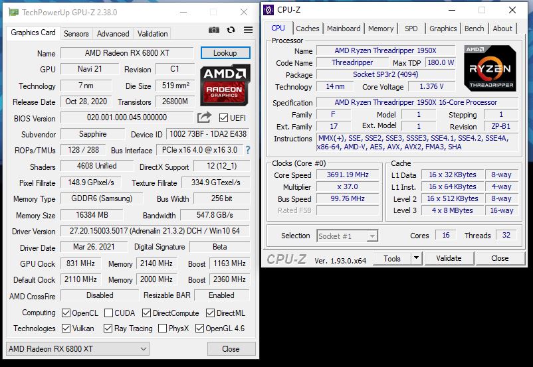This screenshot has height=367, width=533.
Task: Click the GPU-Z screenshot camera icon
Action: click(214, 31)
